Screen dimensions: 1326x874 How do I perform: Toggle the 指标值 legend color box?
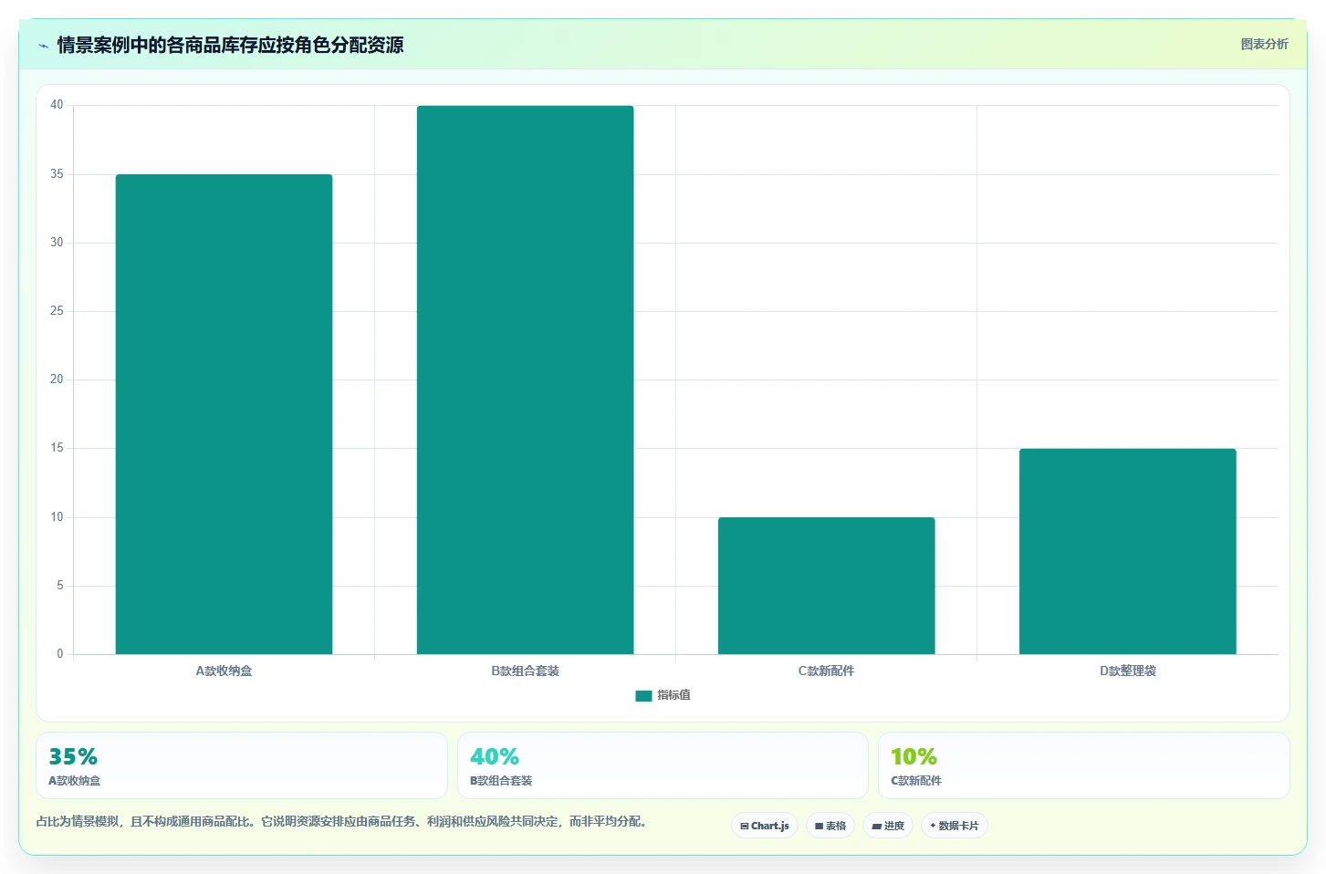(643, 695)
